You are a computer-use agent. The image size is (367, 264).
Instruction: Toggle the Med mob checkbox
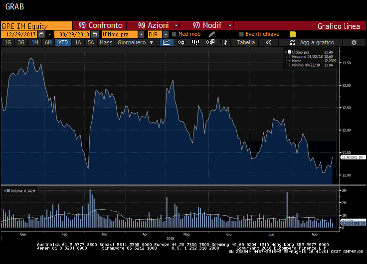(x=174, y=34)
